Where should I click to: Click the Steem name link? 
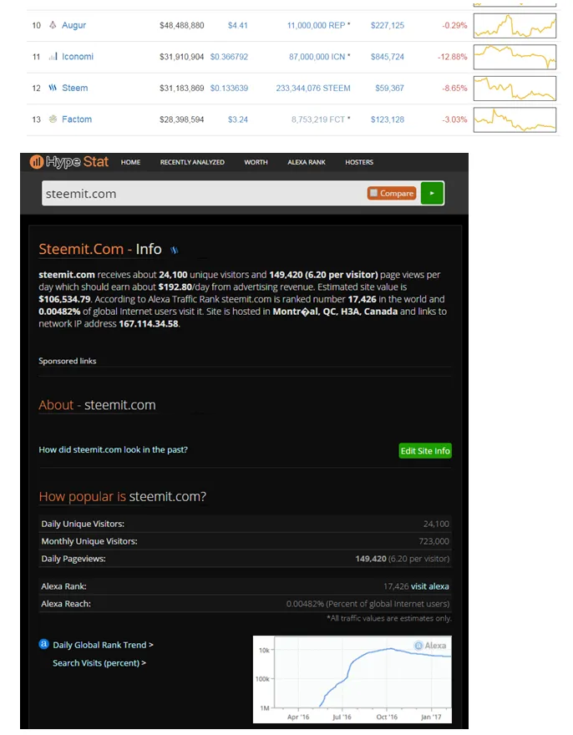coord(74,89)
